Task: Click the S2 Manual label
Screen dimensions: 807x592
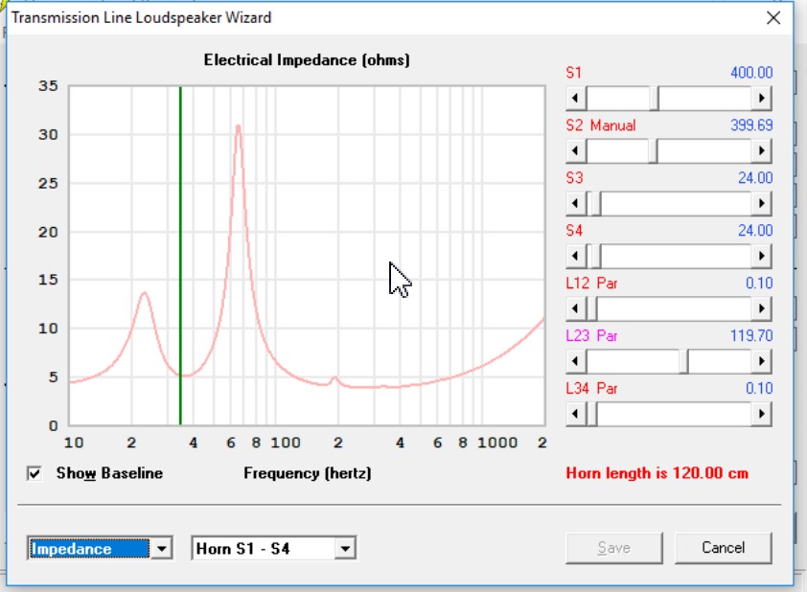Action: 601,125
